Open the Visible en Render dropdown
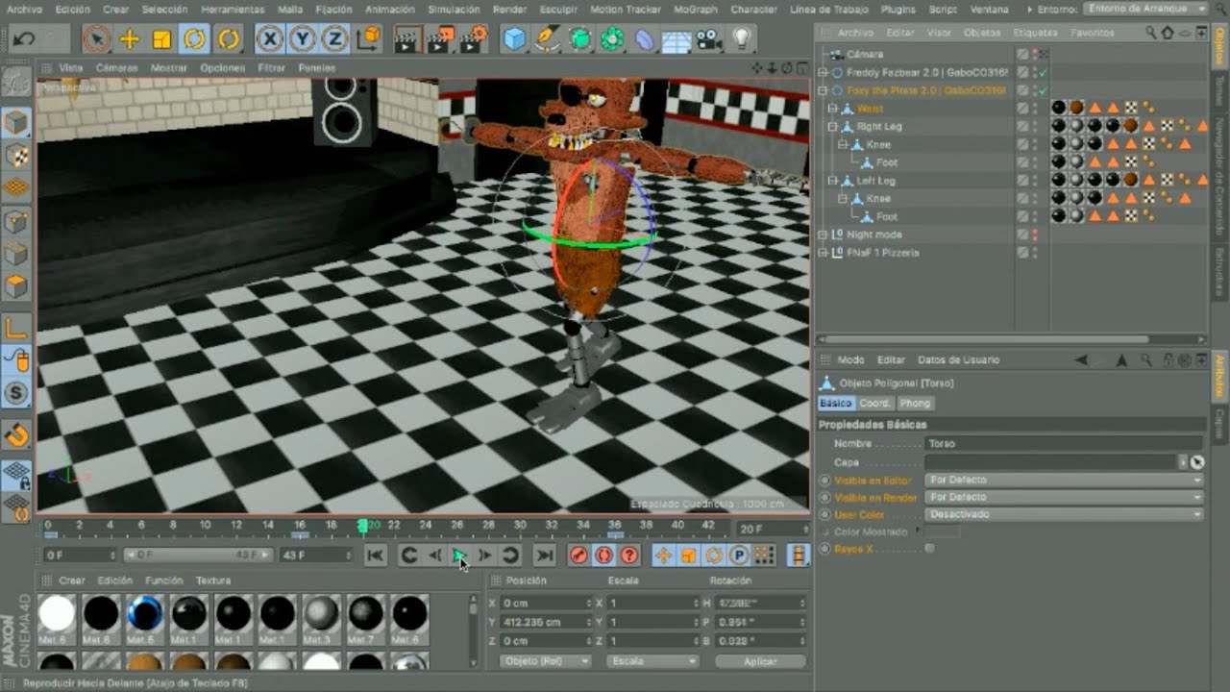The width and height of the screenshot is (1230, 692). 1064,497
